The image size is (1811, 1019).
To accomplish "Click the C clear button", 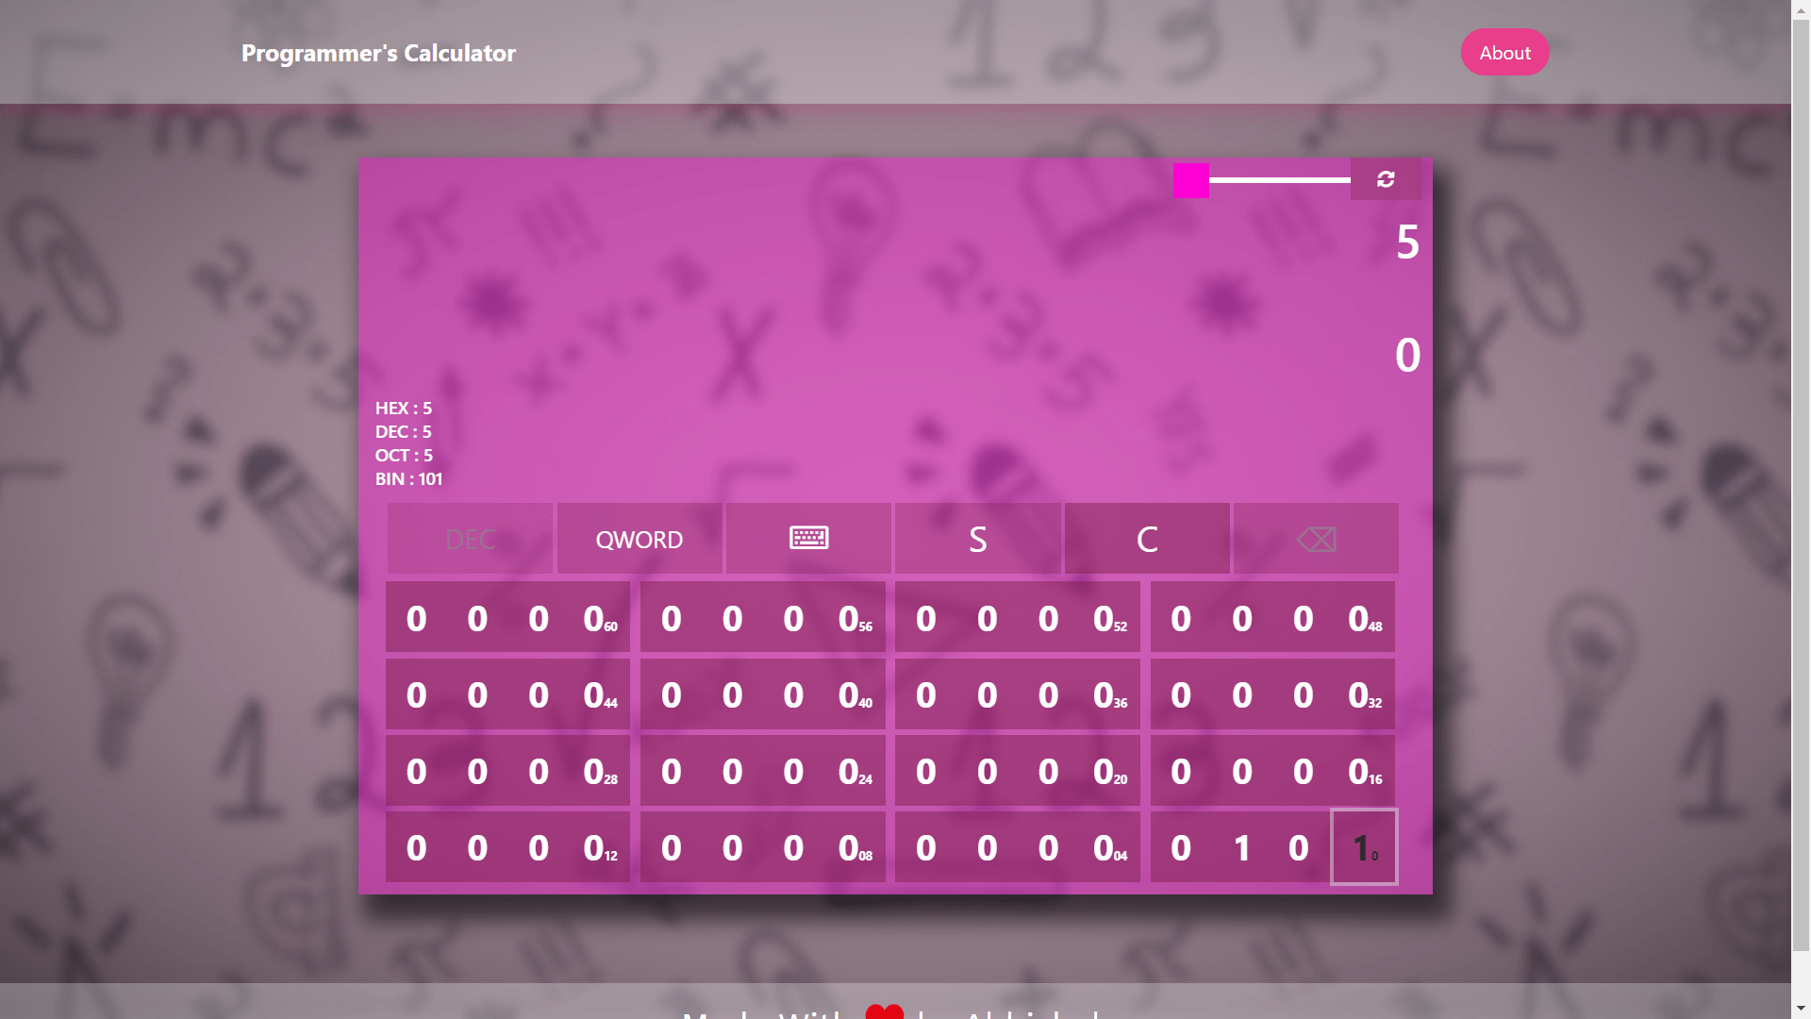I will click(1146, 539).
